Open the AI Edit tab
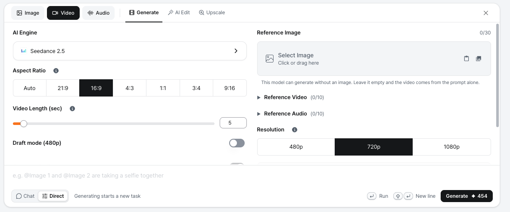 [x=179, y=12]
